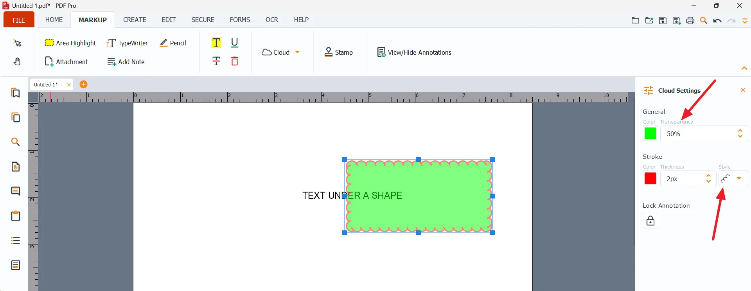Screen dimensions: 751x291
Task: Click the red stroke color swatch
Action: (650, 178)
